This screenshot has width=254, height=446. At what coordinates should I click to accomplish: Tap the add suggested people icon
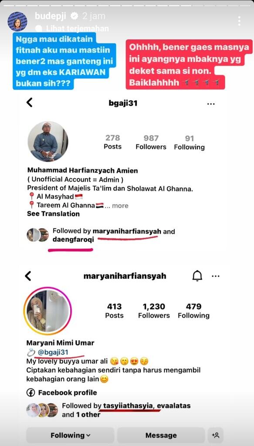pos(215,435)
